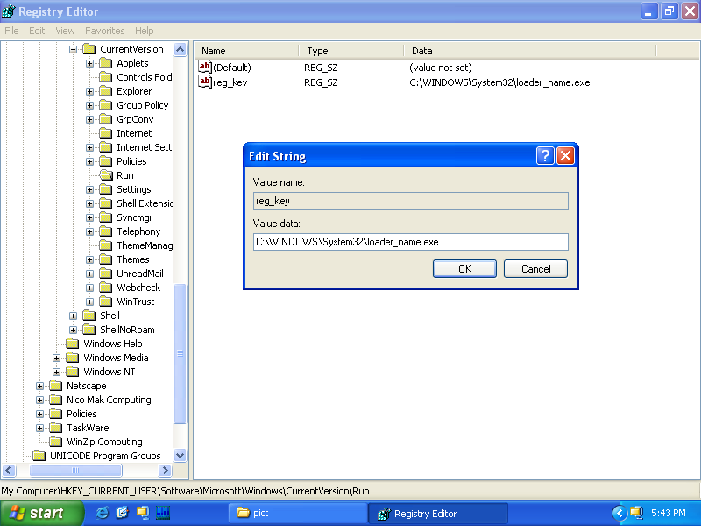Select the Internet key label in tree
Screen dimensions: 701x526
coord(134,133)
